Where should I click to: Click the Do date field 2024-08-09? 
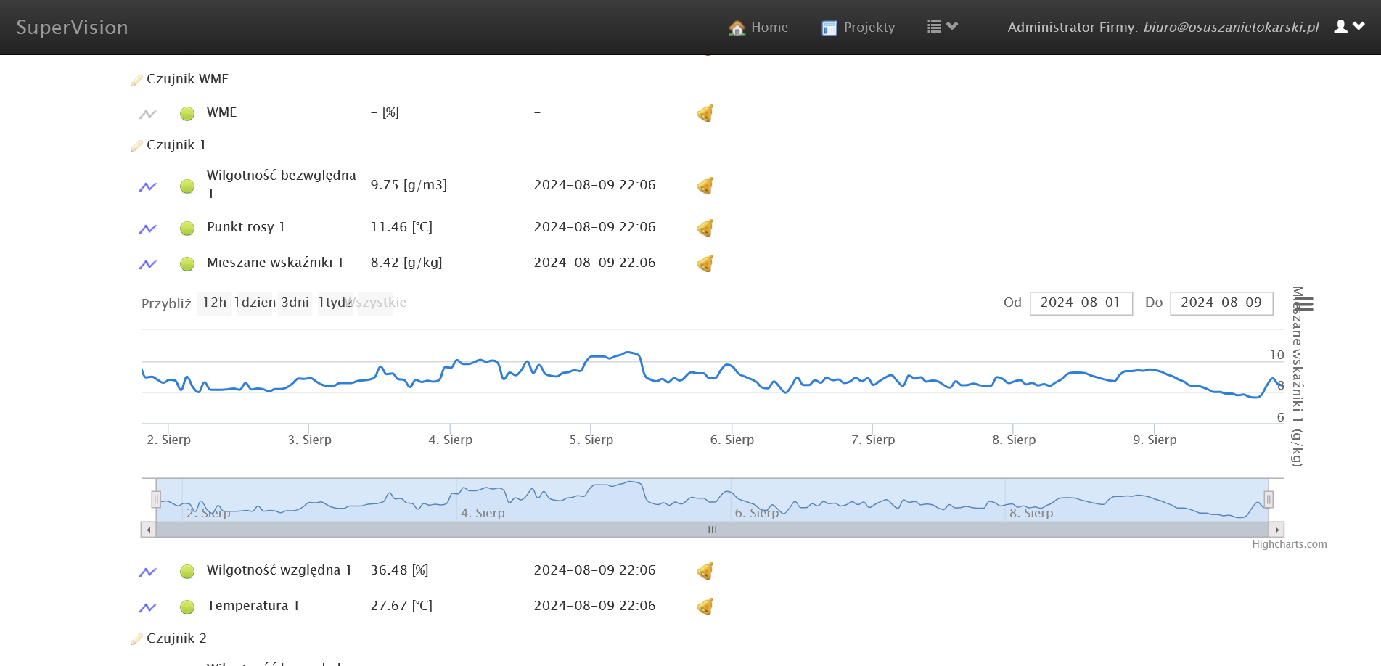point(1221,303)
